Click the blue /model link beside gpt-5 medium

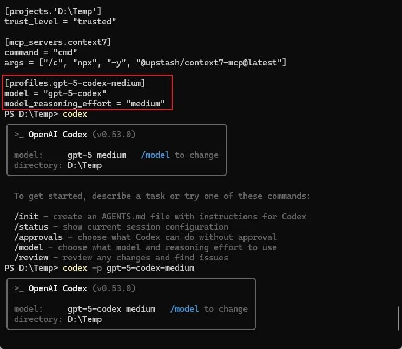coord(155,155)
